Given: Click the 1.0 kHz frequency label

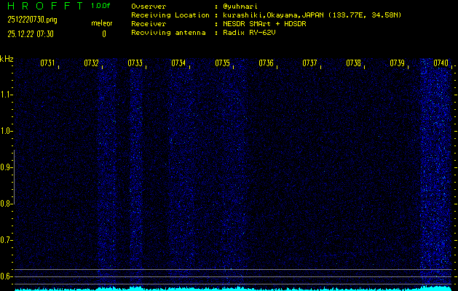Looking at the screenshot, I should [7, 131].
